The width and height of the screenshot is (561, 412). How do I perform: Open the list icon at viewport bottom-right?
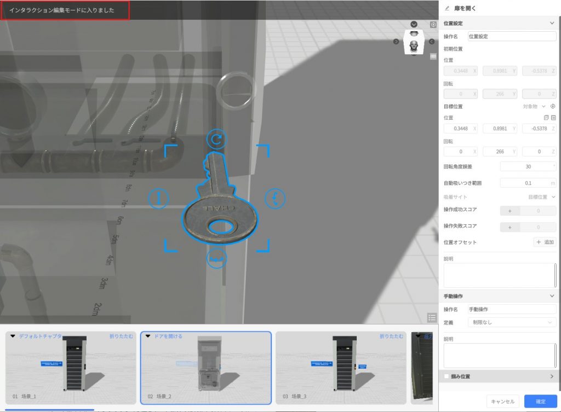[432, 317]
